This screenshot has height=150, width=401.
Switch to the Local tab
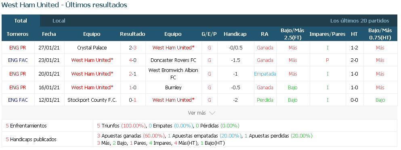tap(59, 21)
